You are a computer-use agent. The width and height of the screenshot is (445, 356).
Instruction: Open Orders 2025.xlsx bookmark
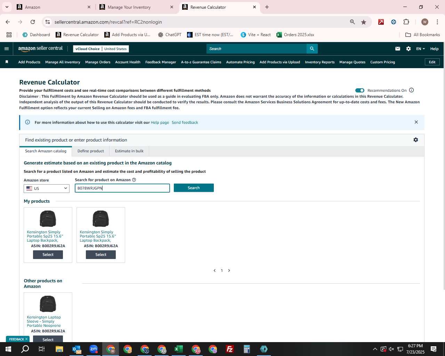point(295,35)
